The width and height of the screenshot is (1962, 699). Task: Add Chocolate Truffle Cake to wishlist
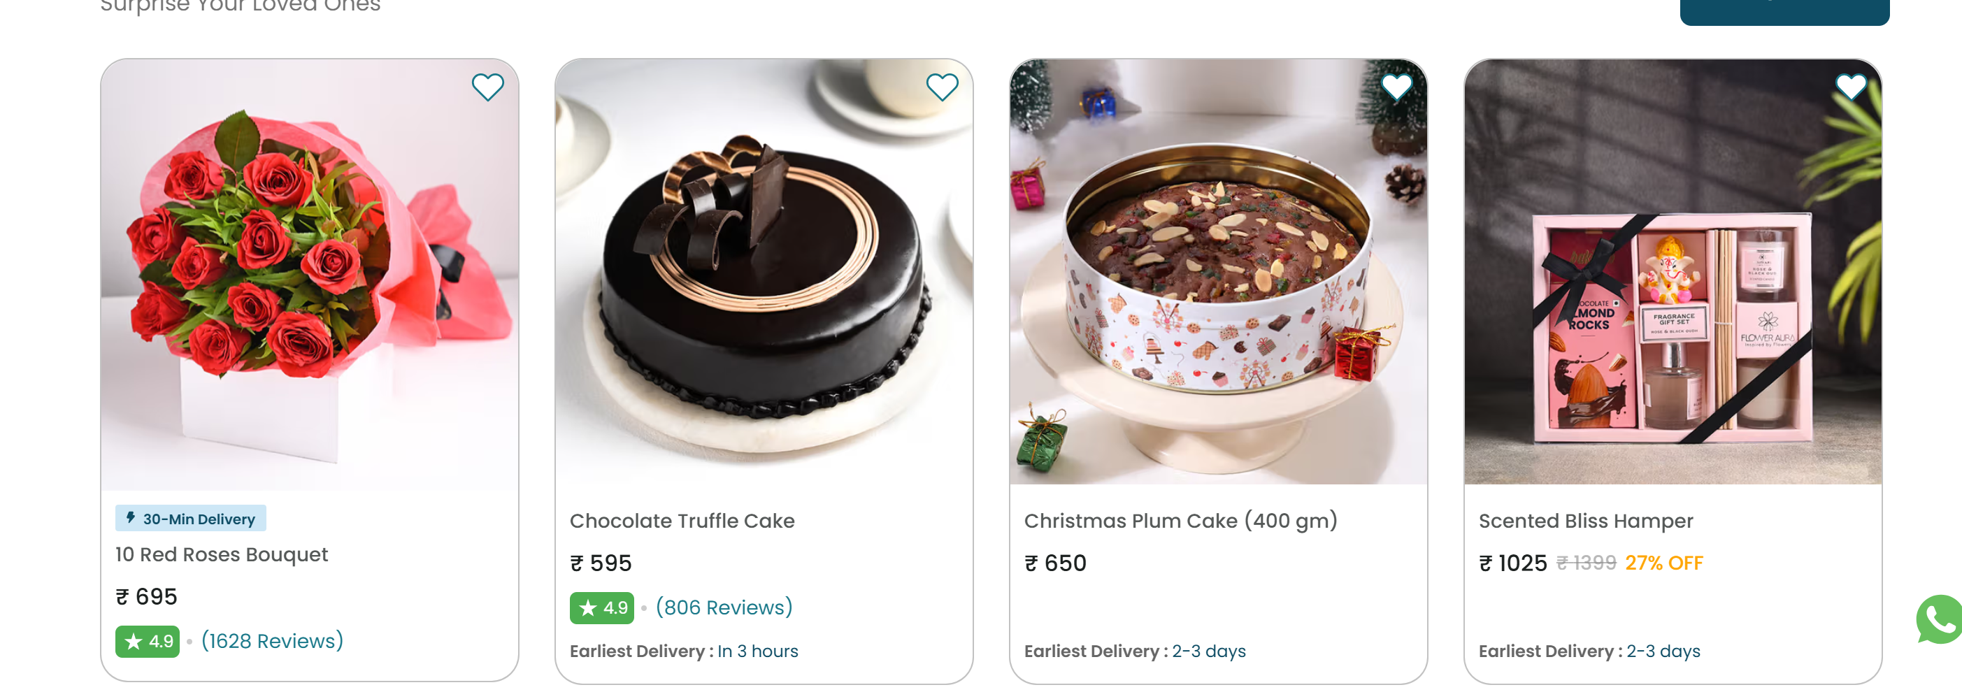(x=941, y=87)
